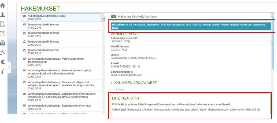277x123 pixels.
Task: Click 'Osoite' label
Action: (x=114, y=55)
